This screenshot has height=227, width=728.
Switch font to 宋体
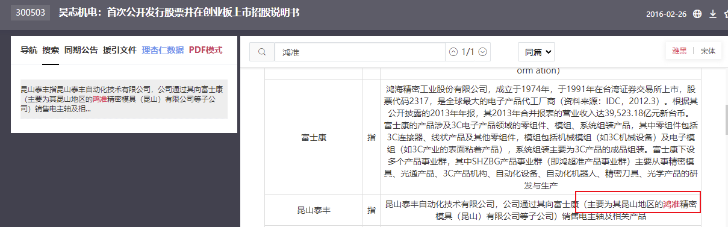tap(708, 52)
